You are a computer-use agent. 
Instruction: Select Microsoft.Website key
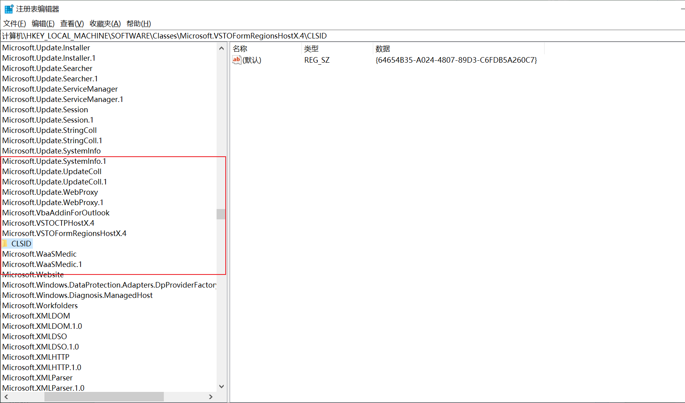point(33,274)
